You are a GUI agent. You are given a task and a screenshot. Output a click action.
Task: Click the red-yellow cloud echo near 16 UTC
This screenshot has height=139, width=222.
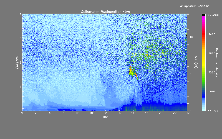[133, 72]
